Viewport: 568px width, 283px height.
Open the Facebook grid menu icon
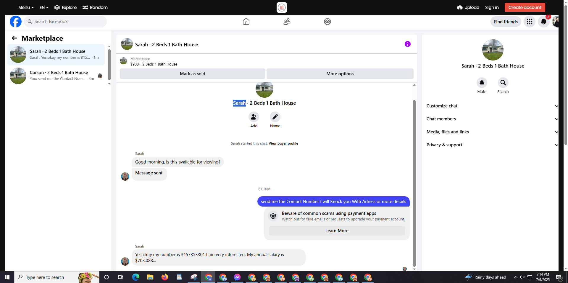(x=530, y=22)
